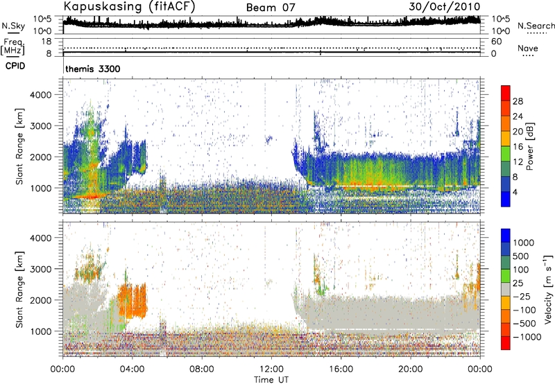The image size is (555, 384).
Task: Click the -500 velocity scale label
Action: point(524,324)
